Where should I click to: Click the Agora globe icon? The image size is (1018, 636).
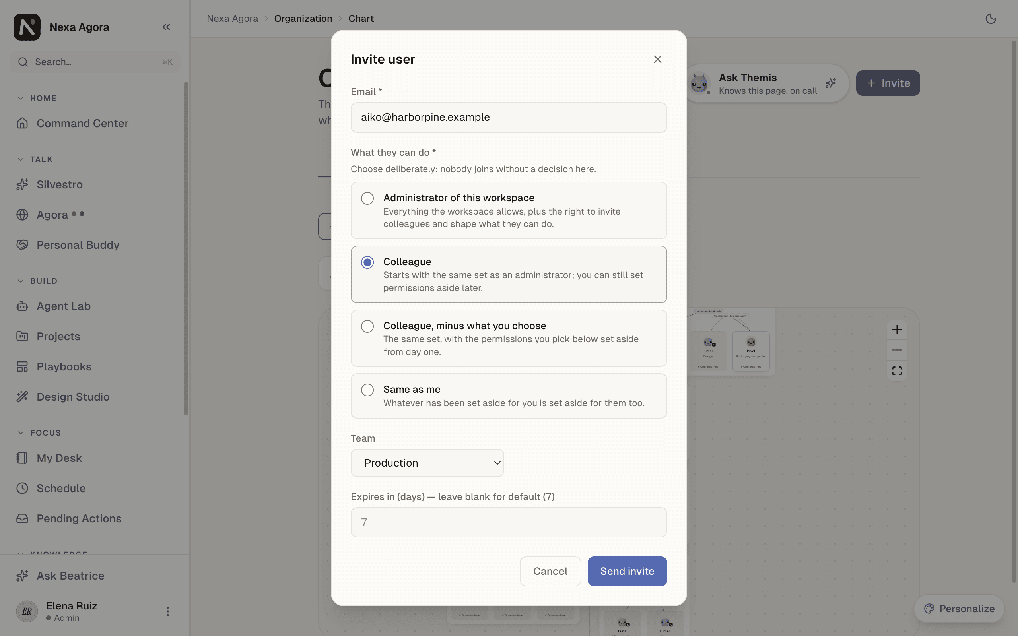[x=22, y=215]
